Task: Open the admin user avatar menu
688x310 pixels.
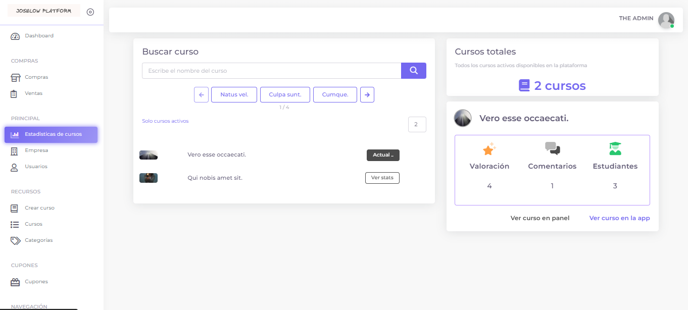Action: tap(666, 20)
